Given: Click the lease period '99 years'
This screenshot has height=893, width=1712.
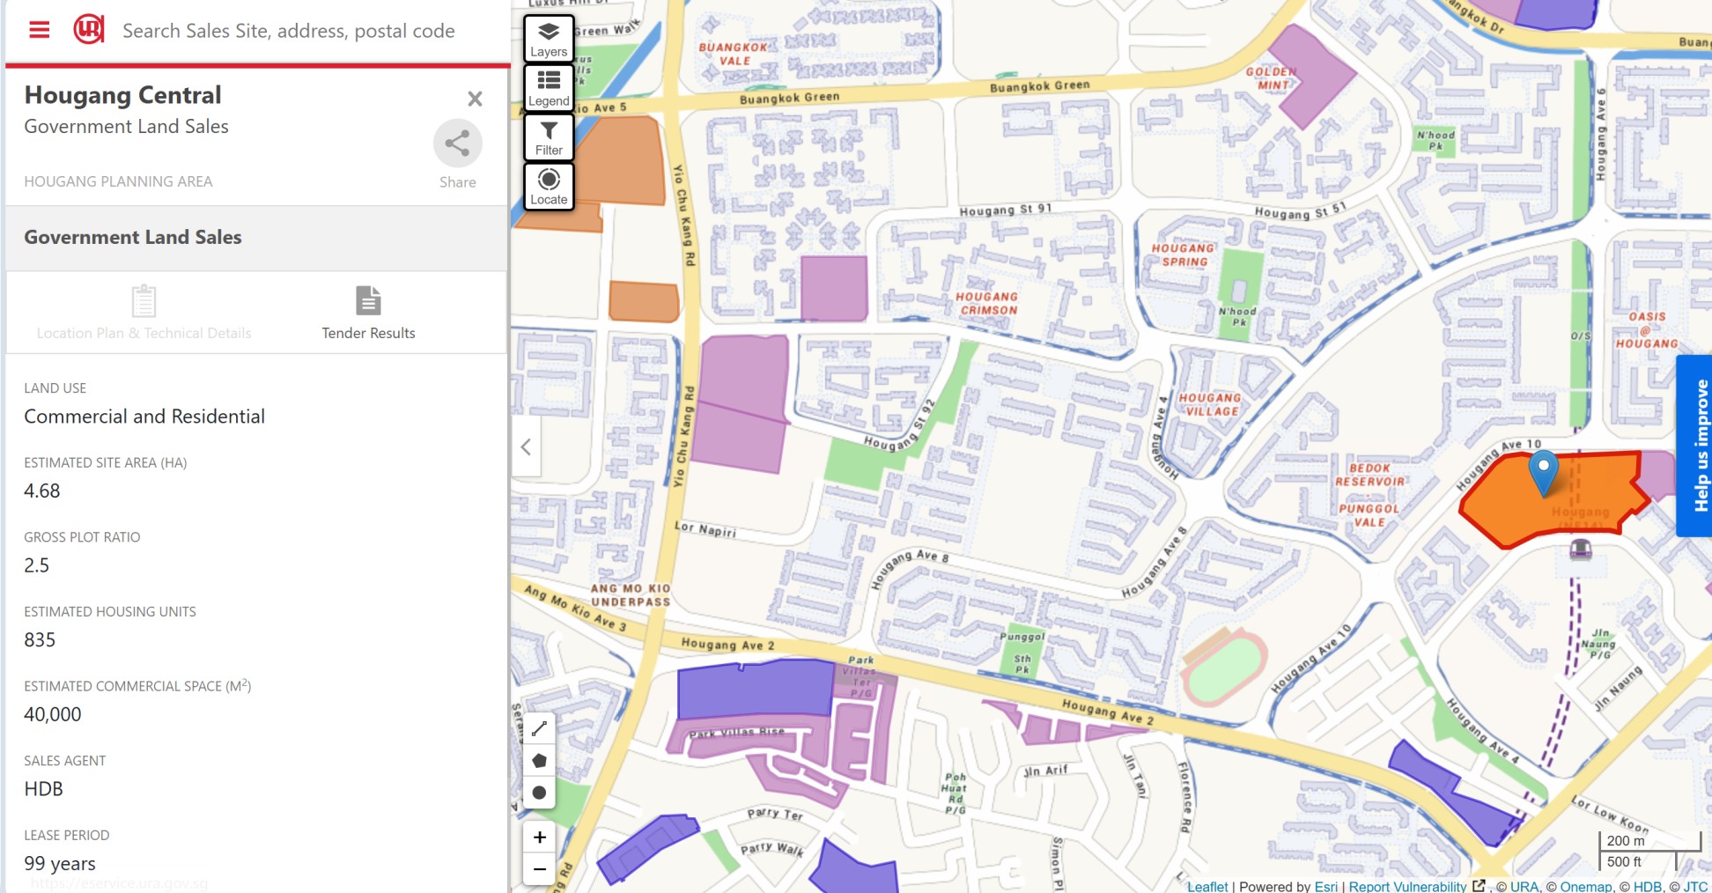Looking at the screenshot, I should pos(60,863).
